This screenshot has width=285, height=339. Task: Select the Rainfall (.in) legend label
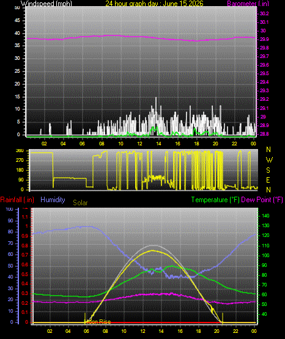(17, 200)
